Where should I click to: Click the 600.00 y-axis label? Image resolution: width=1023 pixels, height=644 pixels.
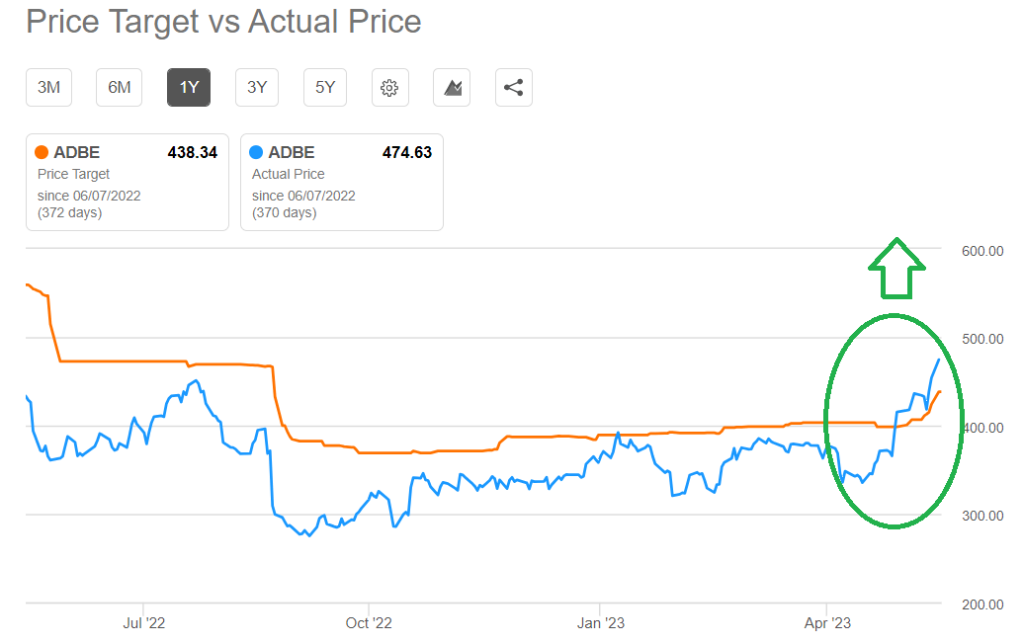(982, 251)
